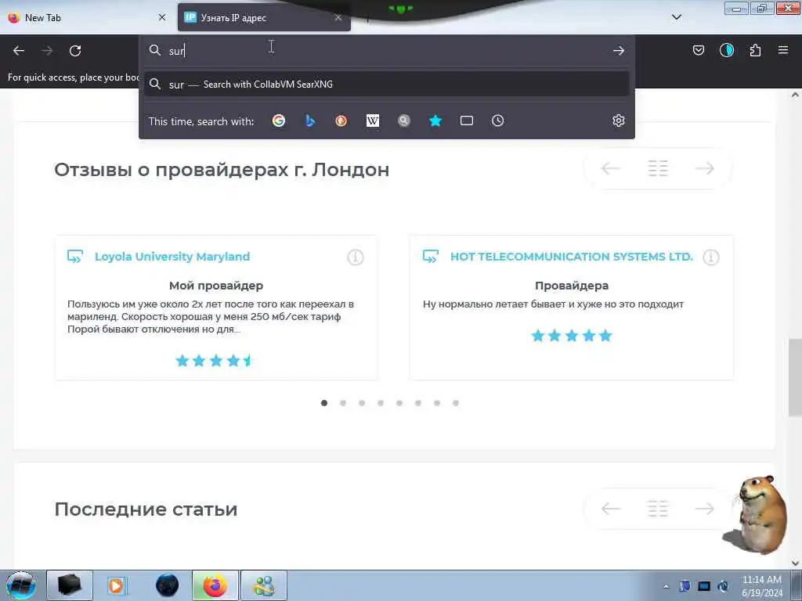
Task: Select first carousel pagination dot
Action: (324, 403)
